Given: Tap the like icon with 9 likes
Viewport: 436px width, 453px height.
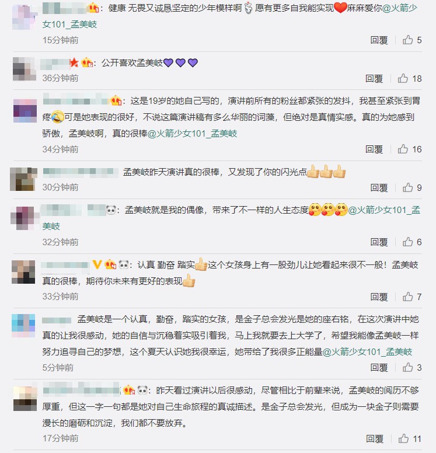Looking at the screenshot, I should pyautogui.click(x=407, y=187).
